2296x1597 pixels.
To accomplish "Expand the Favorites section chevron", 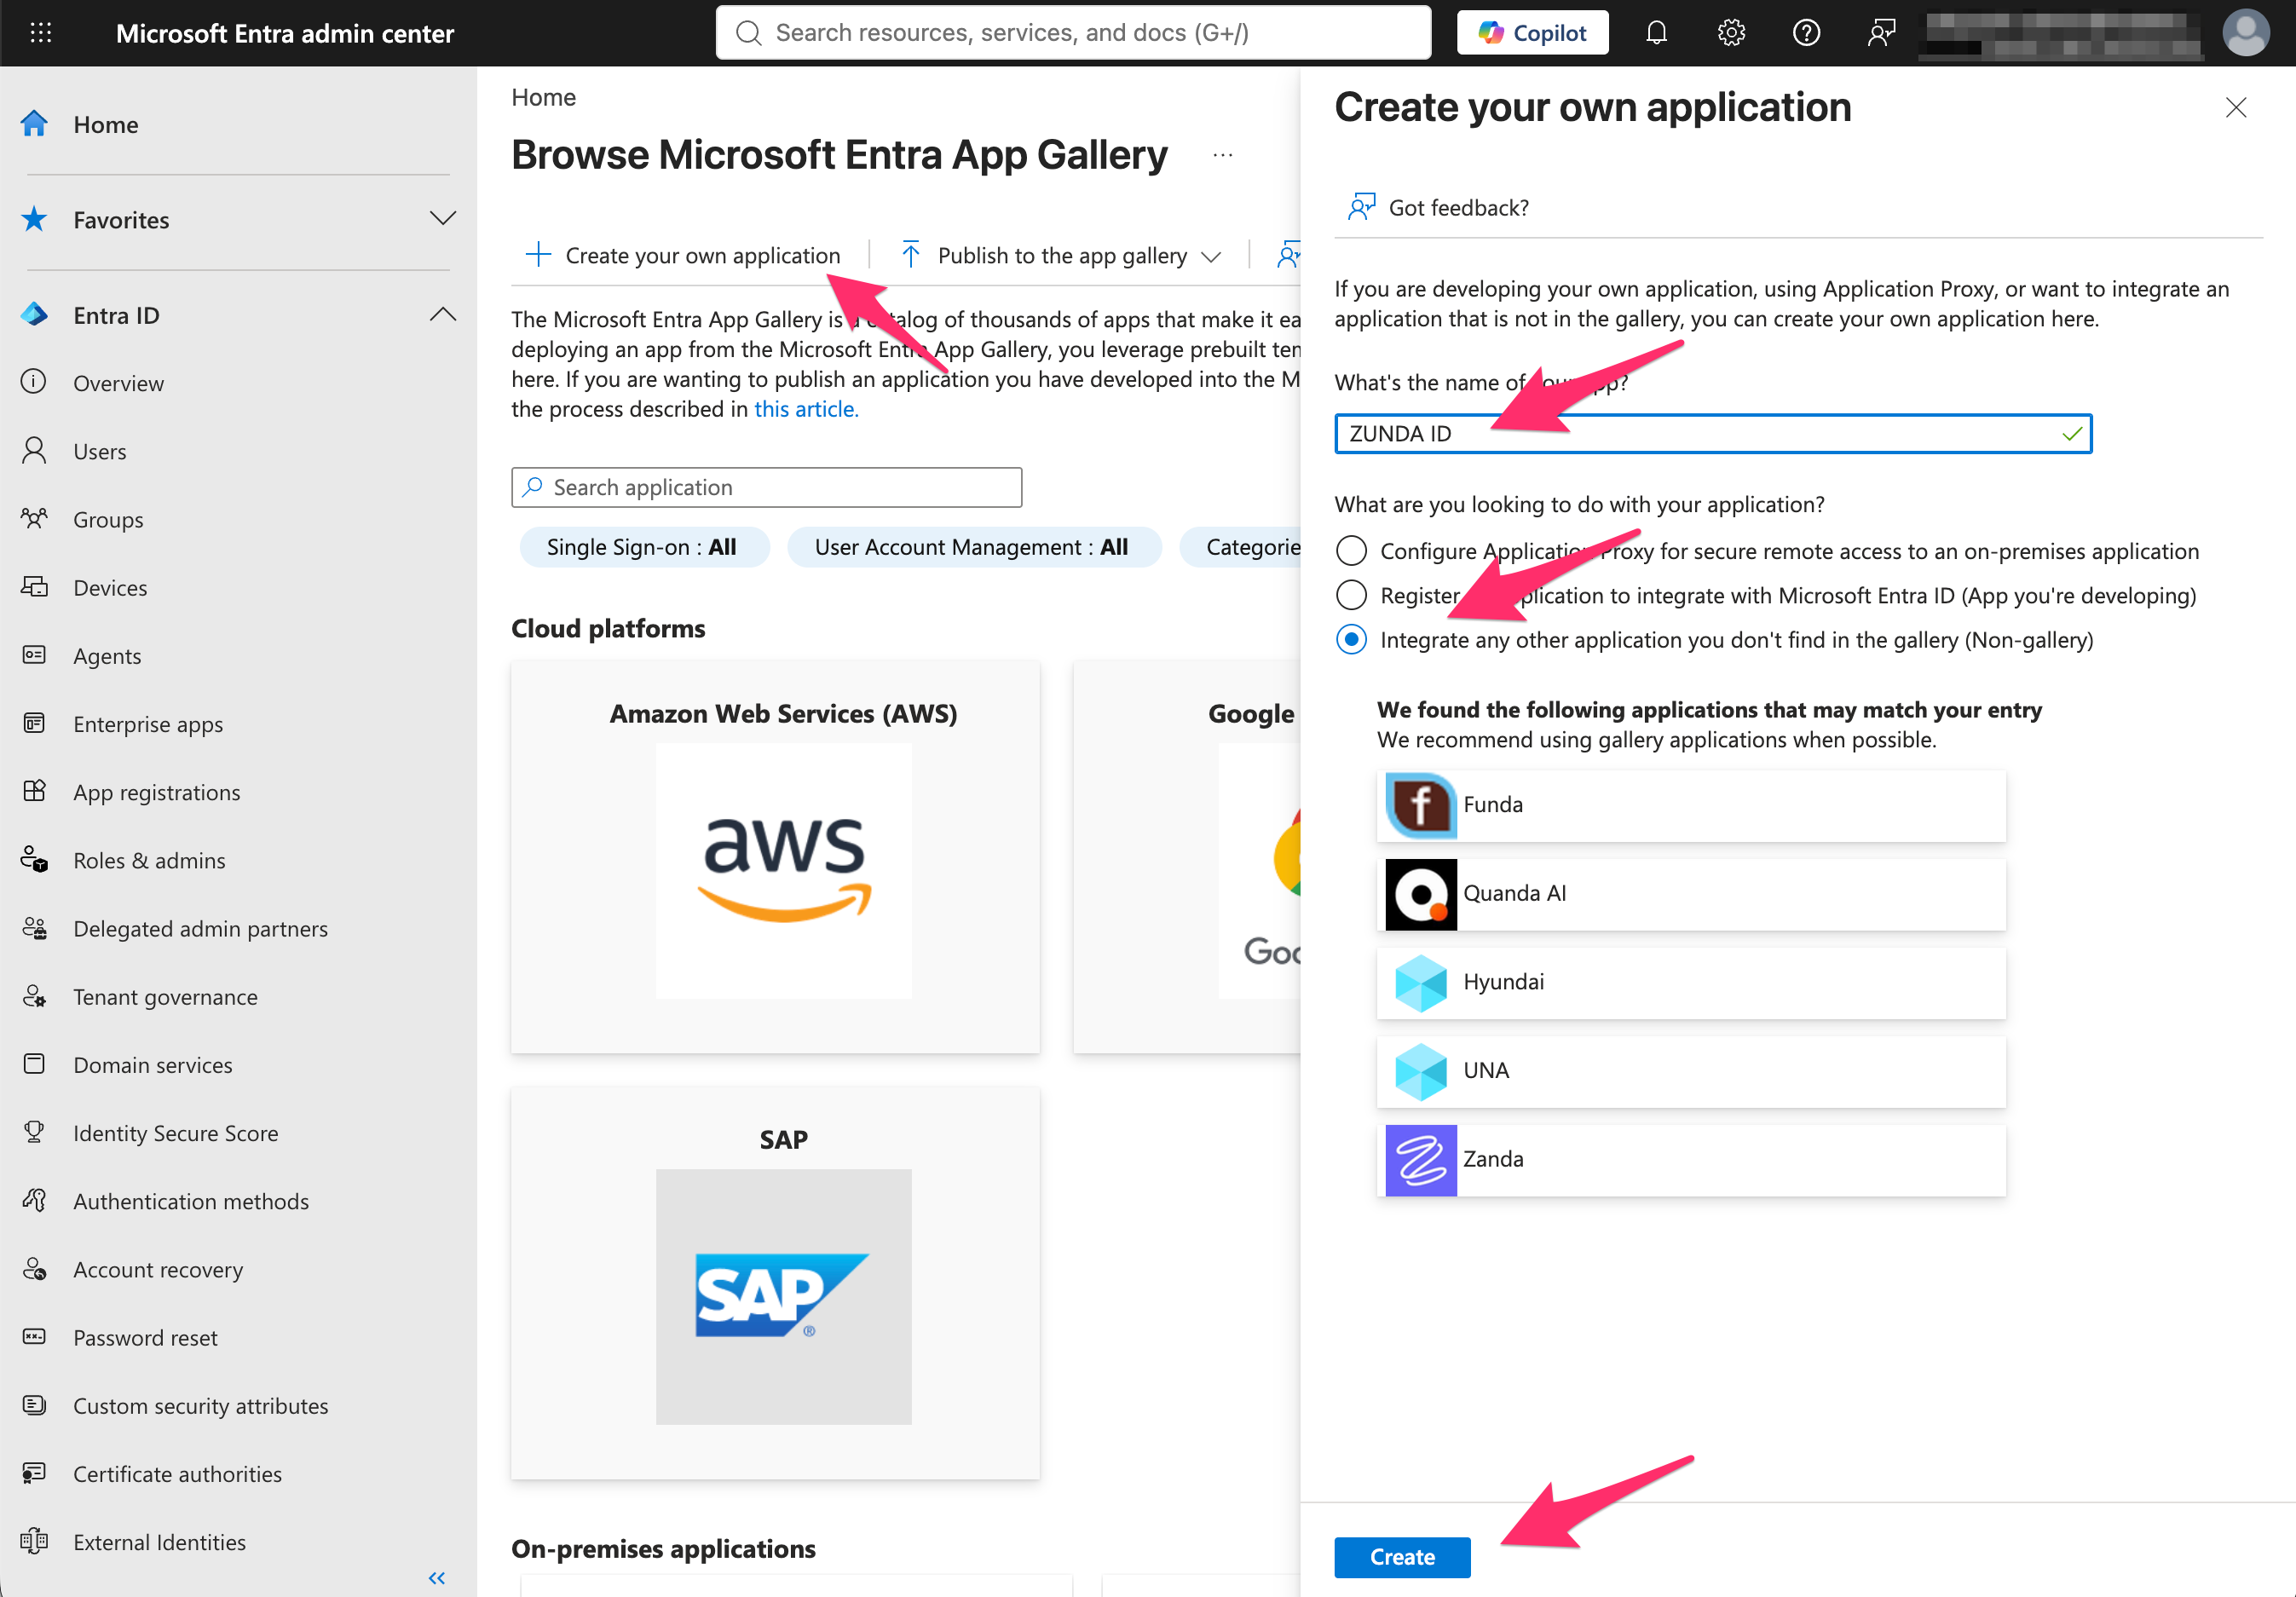I will (x=442, y=219).
